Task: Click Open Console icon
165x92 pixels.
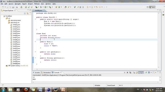Action: pos(154,73)
